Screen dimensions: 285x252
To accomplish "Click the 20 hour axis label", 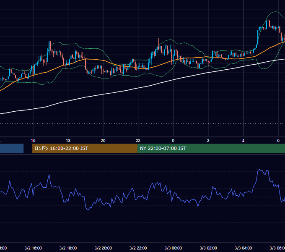I will point(103,141).
